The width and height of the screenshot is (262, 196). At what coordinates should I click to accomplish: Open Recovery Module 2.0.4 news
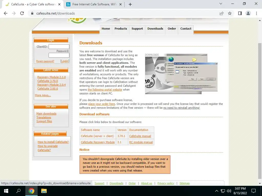click(x=51, y=85)
